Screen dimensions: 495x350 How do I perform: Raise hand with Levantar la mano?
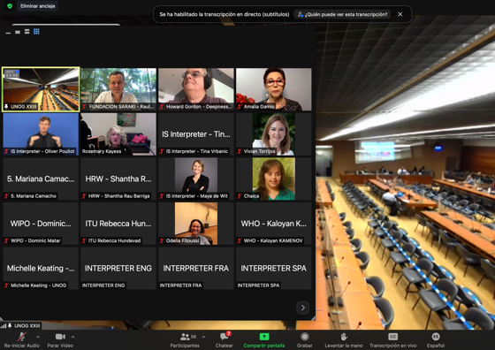[344, 340]
